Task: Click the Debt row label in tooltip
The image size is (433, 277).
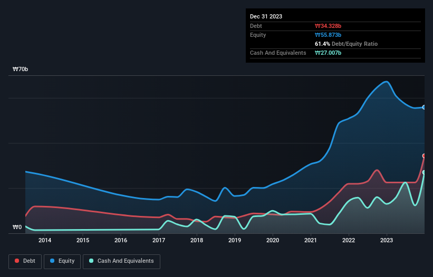Action: (x=256, y=26)
